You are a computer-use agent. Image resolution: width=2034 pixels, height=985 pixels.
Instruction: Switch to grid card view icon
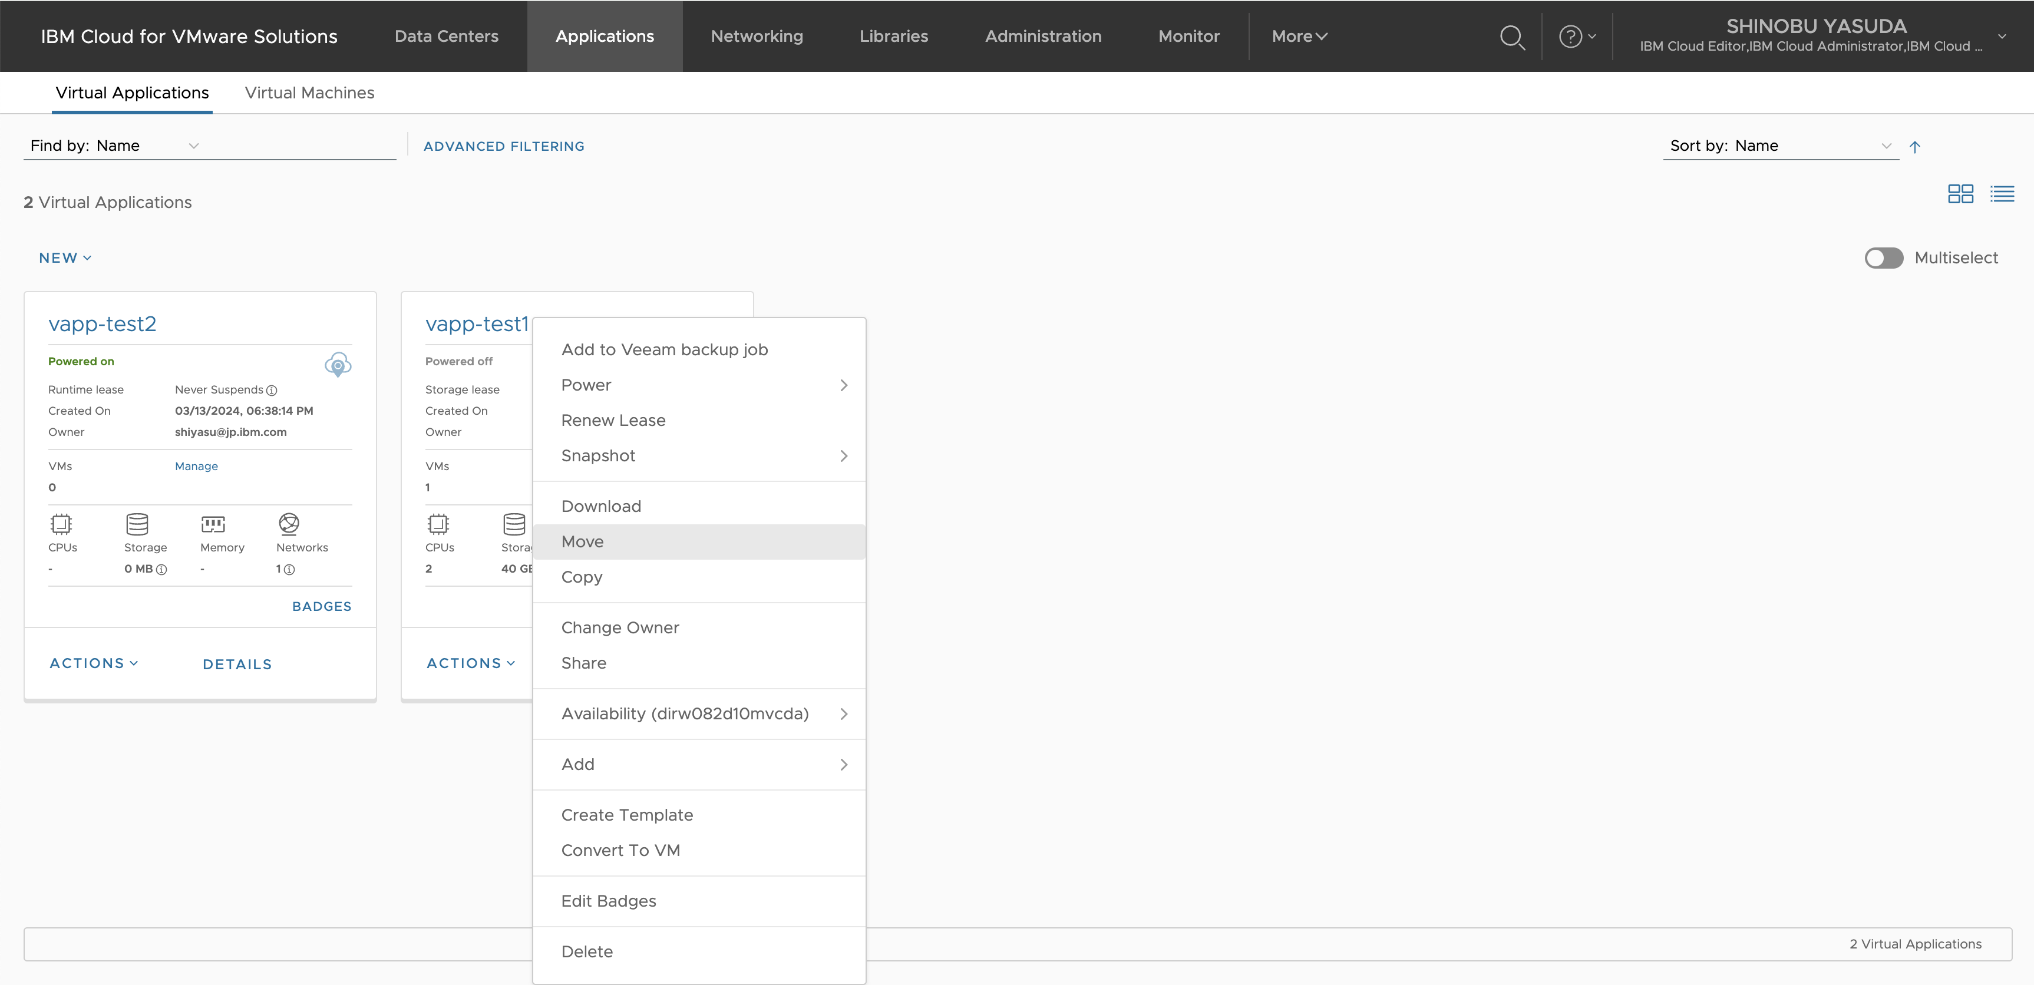pyautogui.click(x=1960, y=194)
